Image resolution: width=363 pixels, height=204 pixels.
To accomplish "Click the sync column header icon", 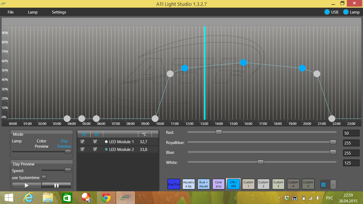I will click(x=84, y=134).
